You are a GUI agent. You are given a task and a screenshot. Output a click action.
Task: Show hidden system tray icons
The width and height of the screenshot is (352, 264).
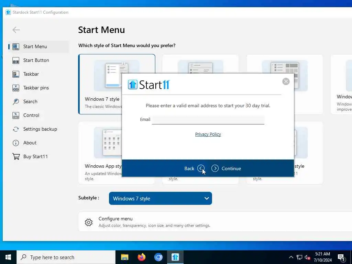click(x=291, y=257)
